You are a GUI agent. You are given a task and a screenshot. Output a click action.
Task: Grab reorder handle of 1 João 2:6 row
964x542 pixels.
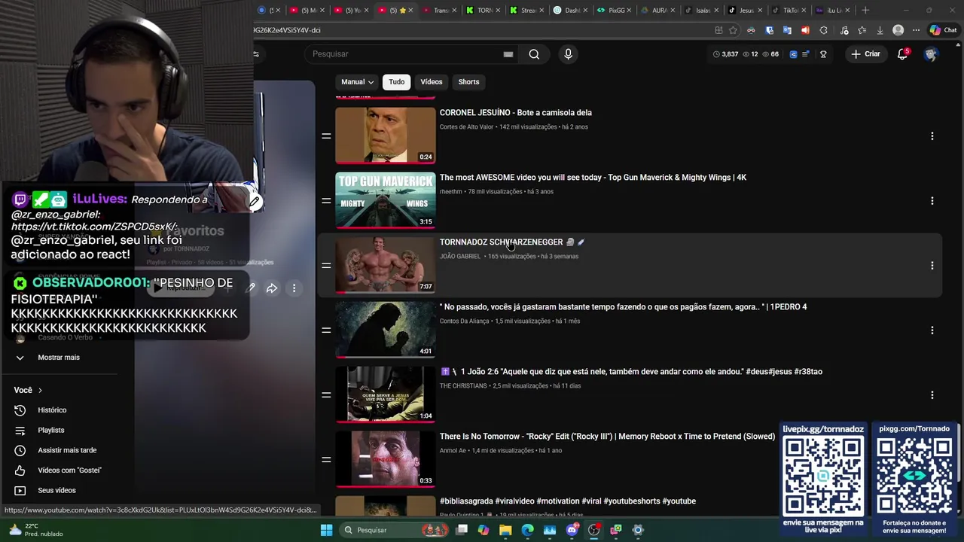(326, 395)
